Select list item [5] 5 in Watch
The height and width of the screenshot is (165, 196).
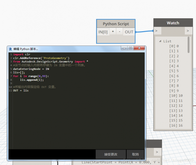(174, 71)
